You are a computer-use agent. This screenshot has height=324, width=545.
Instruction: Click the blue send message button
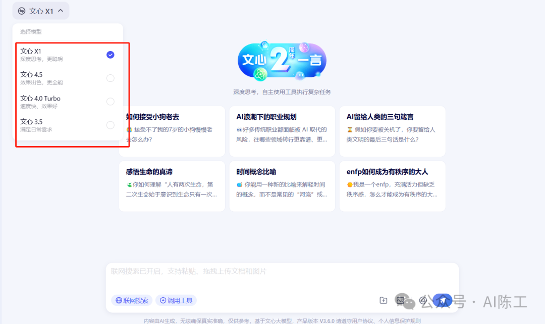(443, 300)
